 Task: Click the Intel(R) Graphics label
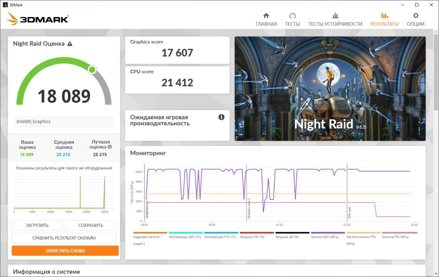tap(33, 122)
